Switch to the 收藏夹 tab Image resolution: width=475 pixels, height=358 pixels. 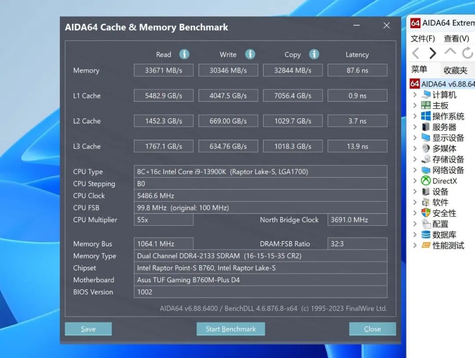coord(456,70)
